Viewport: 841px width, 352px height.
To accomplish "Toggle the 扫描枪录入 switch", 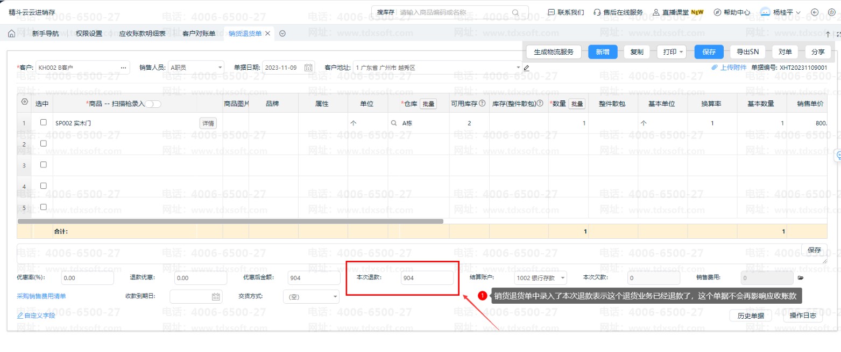I will [152, 104].
